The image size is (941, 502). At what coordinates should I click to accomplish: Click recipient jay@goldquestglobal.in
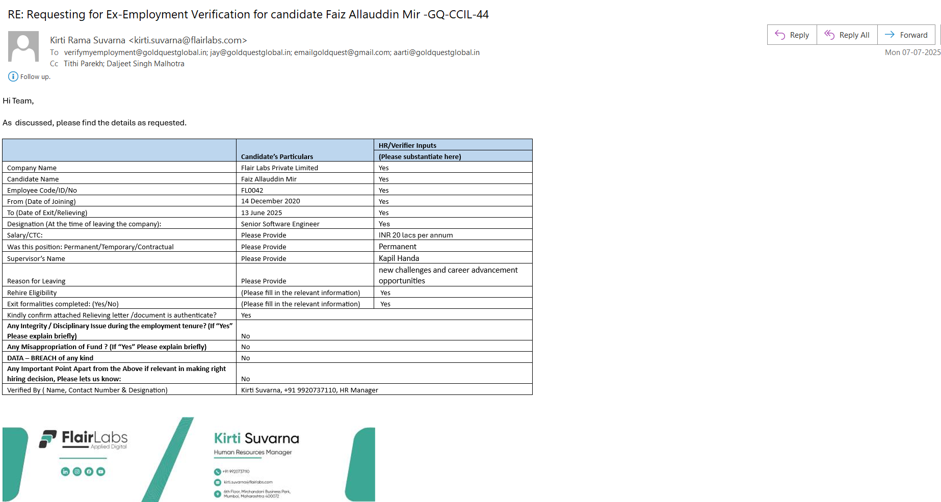pyautogui.click(x=251, y=52)
